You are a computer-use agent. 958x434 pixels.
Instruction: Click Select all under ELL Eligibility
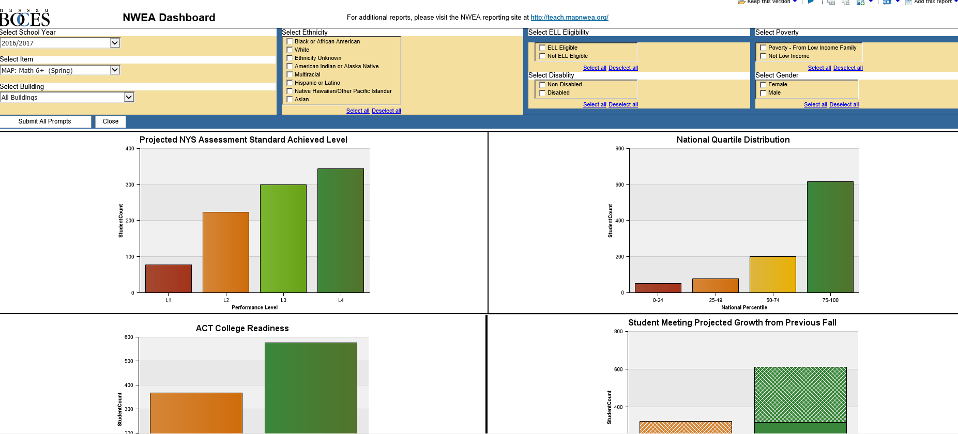595,68
